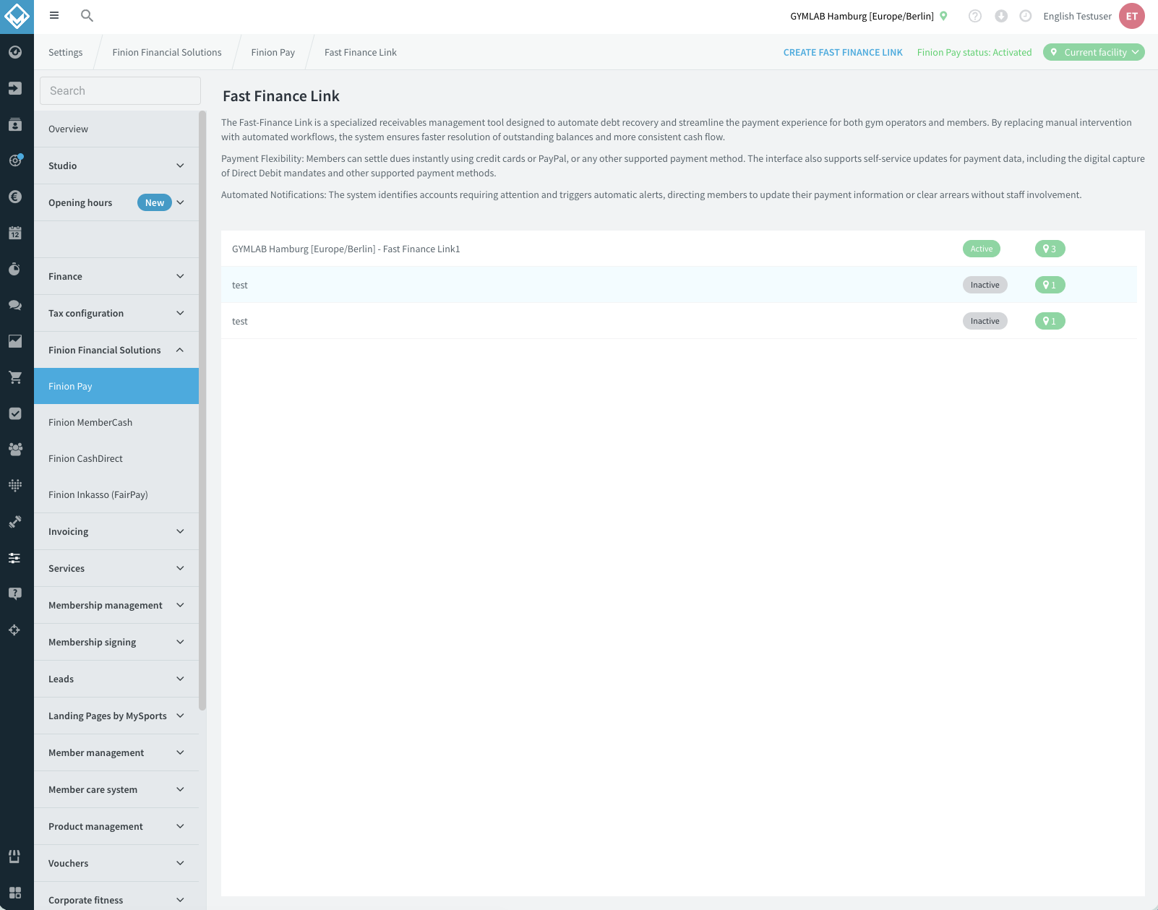
Task: Click the green location pin beside GYMLAB Hamburg
Action: (943, 16)
